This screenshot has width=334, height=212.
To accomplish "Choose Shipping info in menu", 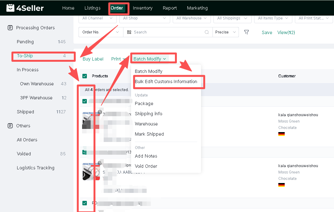I will pyautogui.click(x=149, y=114).
